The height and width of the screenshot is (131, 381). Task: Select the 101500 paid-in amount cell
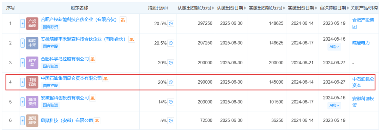[276, 102]
